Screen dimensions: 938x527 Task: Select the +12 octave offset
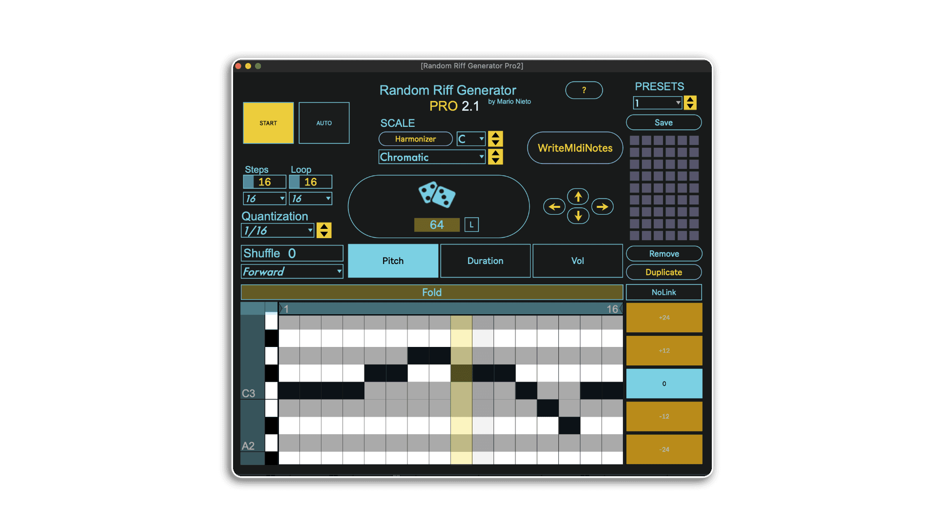(664, 351)
